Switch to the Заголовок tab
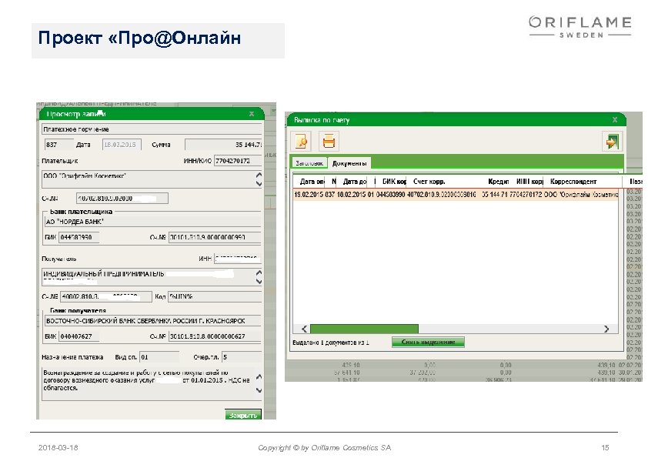Image resolution: width=648 pixels, height=458 pixels. [309, 163]
